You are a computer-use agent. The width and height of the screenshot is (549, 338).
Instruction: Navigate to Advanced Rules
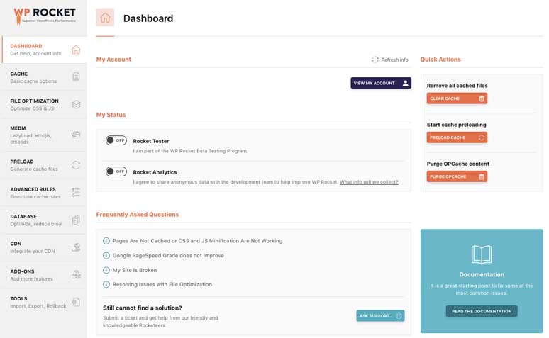(x=43, y=193)
